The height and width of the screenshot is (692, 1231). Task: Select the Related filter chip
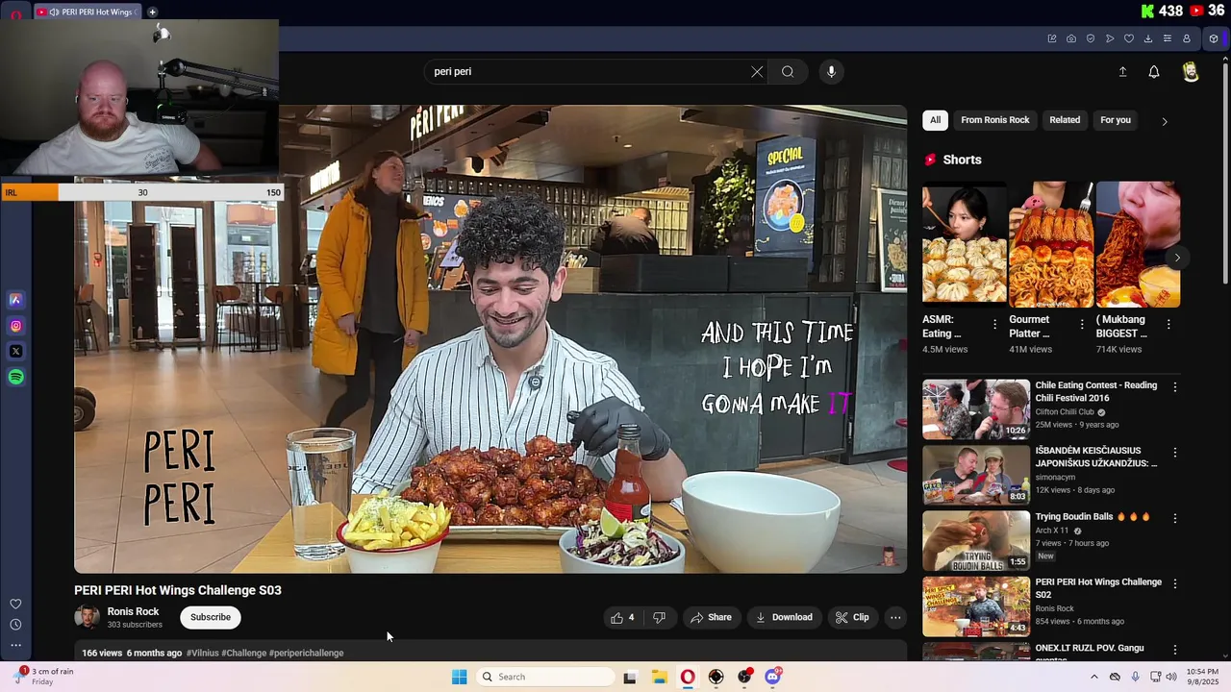[1065, 120]
